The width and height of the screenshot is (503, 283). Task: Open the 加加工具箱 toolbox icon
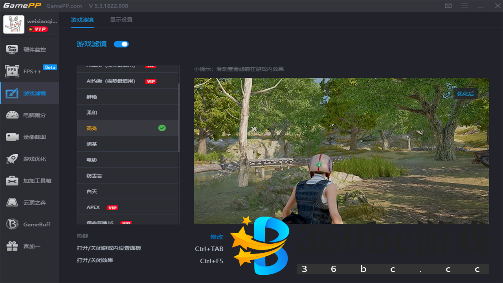pos(12,181)
